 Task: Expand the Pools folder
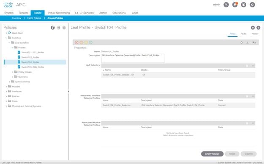[x=6, y=101]
